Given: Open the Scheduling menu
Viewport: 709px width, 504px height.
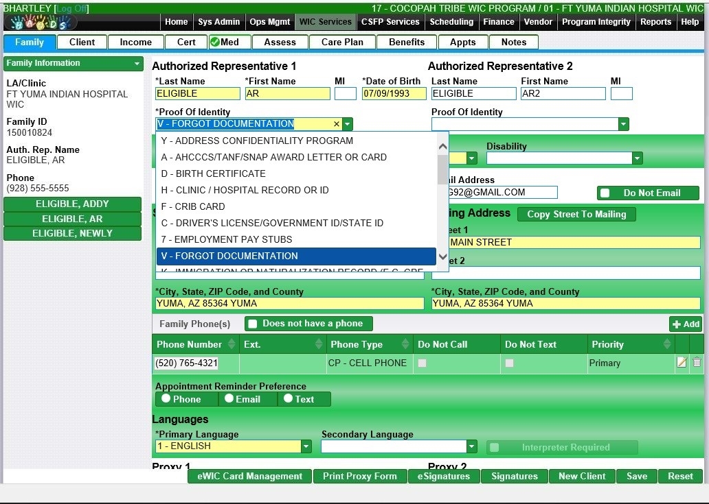Looking at the screenshot, I should (451, 22).
